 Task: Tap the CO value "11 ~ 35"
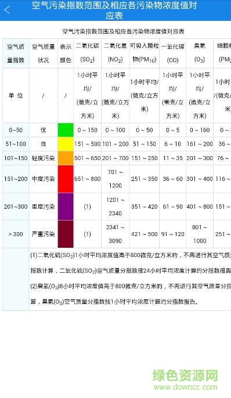coord(173,158)
